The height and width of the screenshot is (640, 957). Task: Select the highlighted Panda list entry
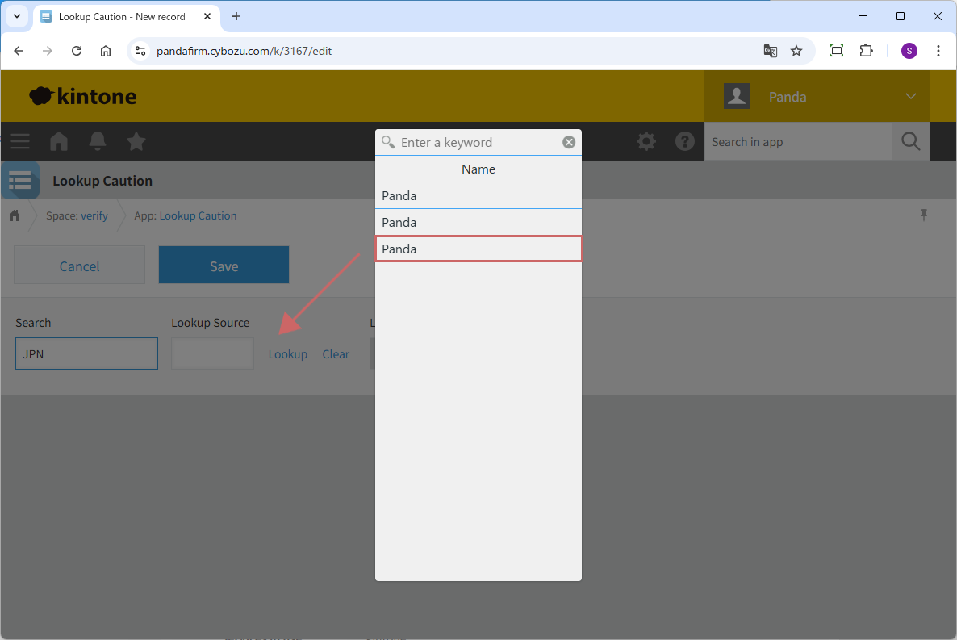(x=478, y=249)
